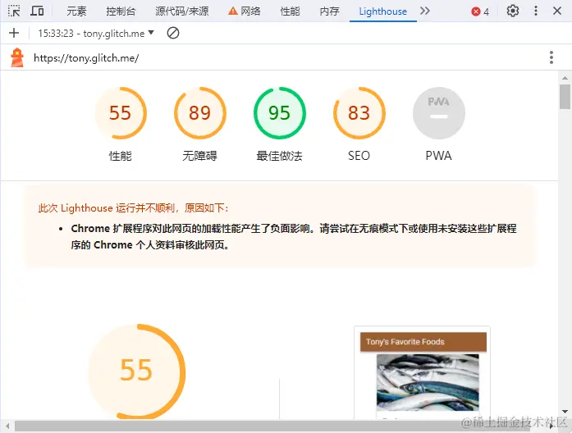This screenshot has height=433, width=572.
Task: Expand more tabs with the double chevron
Action: tap(424, 11)
